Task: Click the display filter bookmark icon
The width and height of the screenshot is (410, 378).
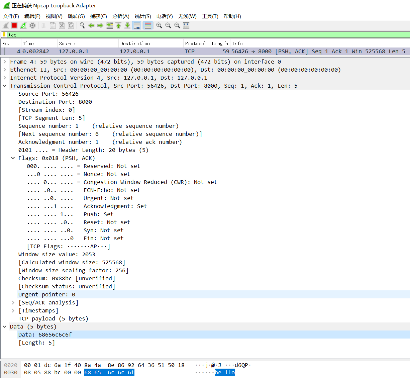Action: click(x=4, y=35)
